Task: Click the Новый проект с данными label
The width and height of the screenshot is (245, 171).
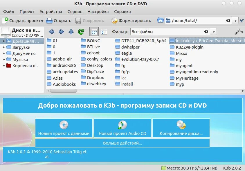Action: pos(64,133)
